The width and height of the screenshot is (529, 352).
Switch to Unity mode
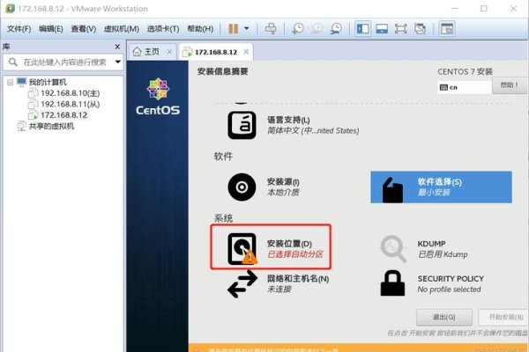(x=420, y=29)
